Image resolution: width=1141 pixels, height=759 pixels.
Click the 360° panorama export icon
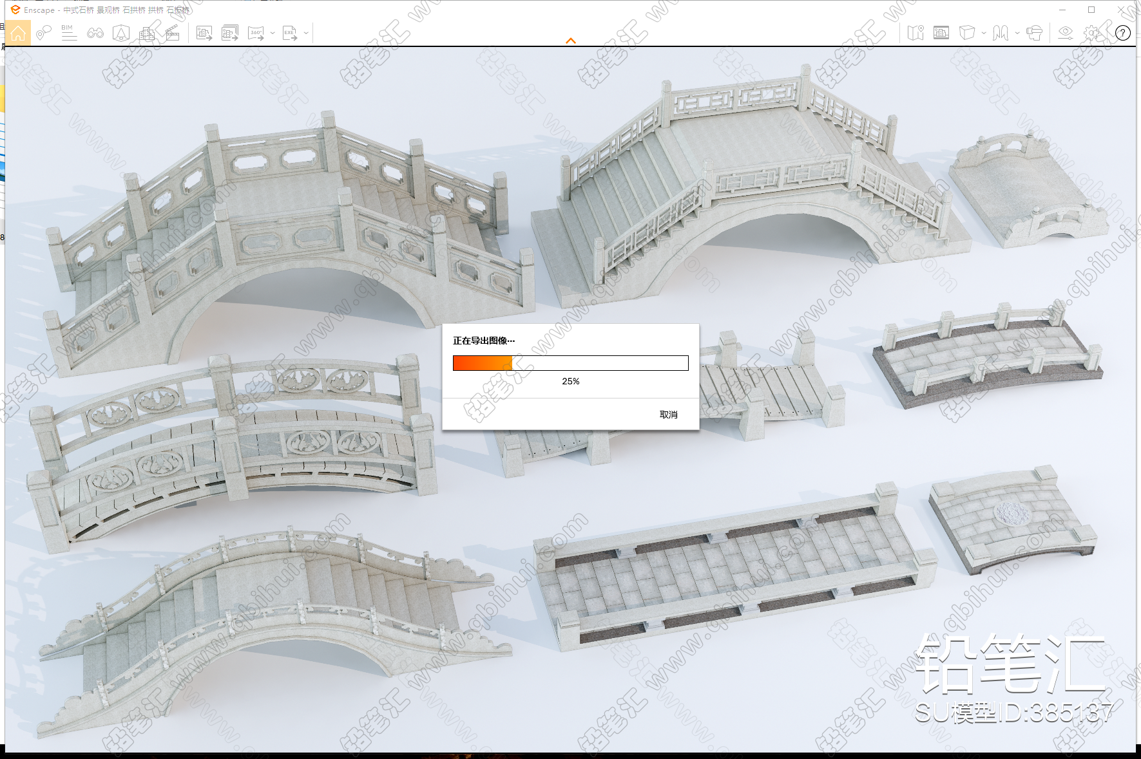(256, 33)
